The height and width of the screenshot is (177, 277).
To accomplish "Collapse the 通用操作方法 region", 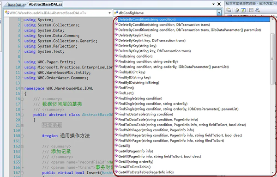I will coord(22,136).
